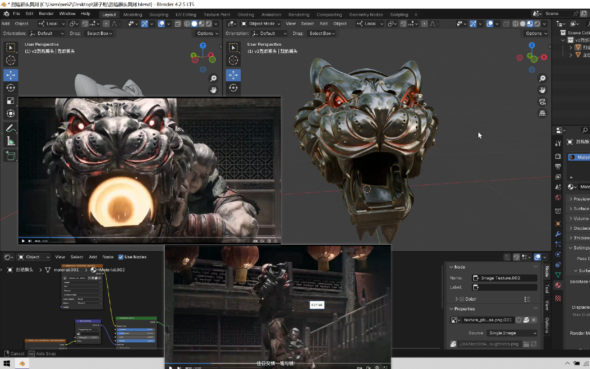590x369 pixels.
Task: Toggle camera view icon in right viewport
Action: 542,102
